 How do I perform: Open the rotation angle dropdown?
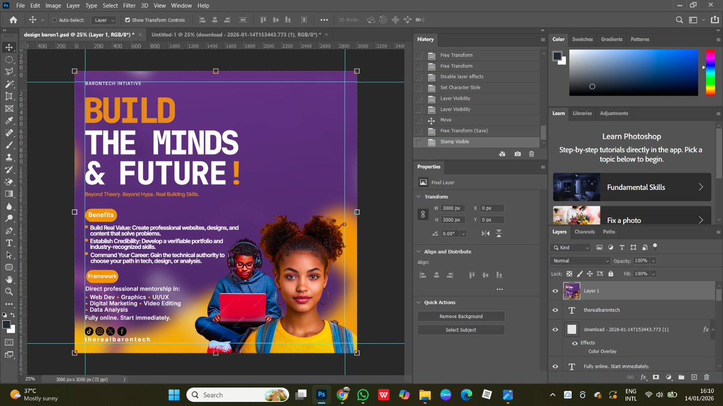(463, 233)
